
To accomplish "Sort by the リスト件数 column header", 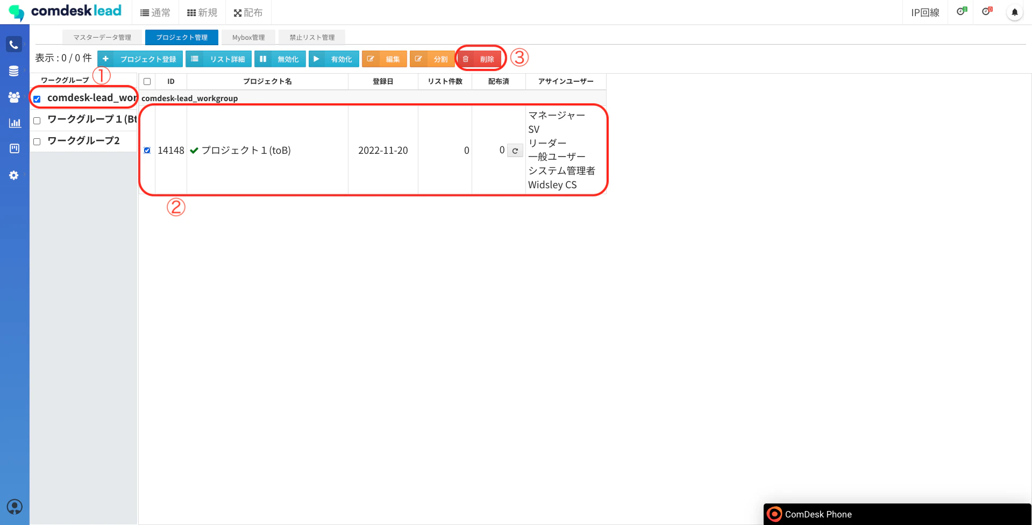I will click(x=445, y=82).
